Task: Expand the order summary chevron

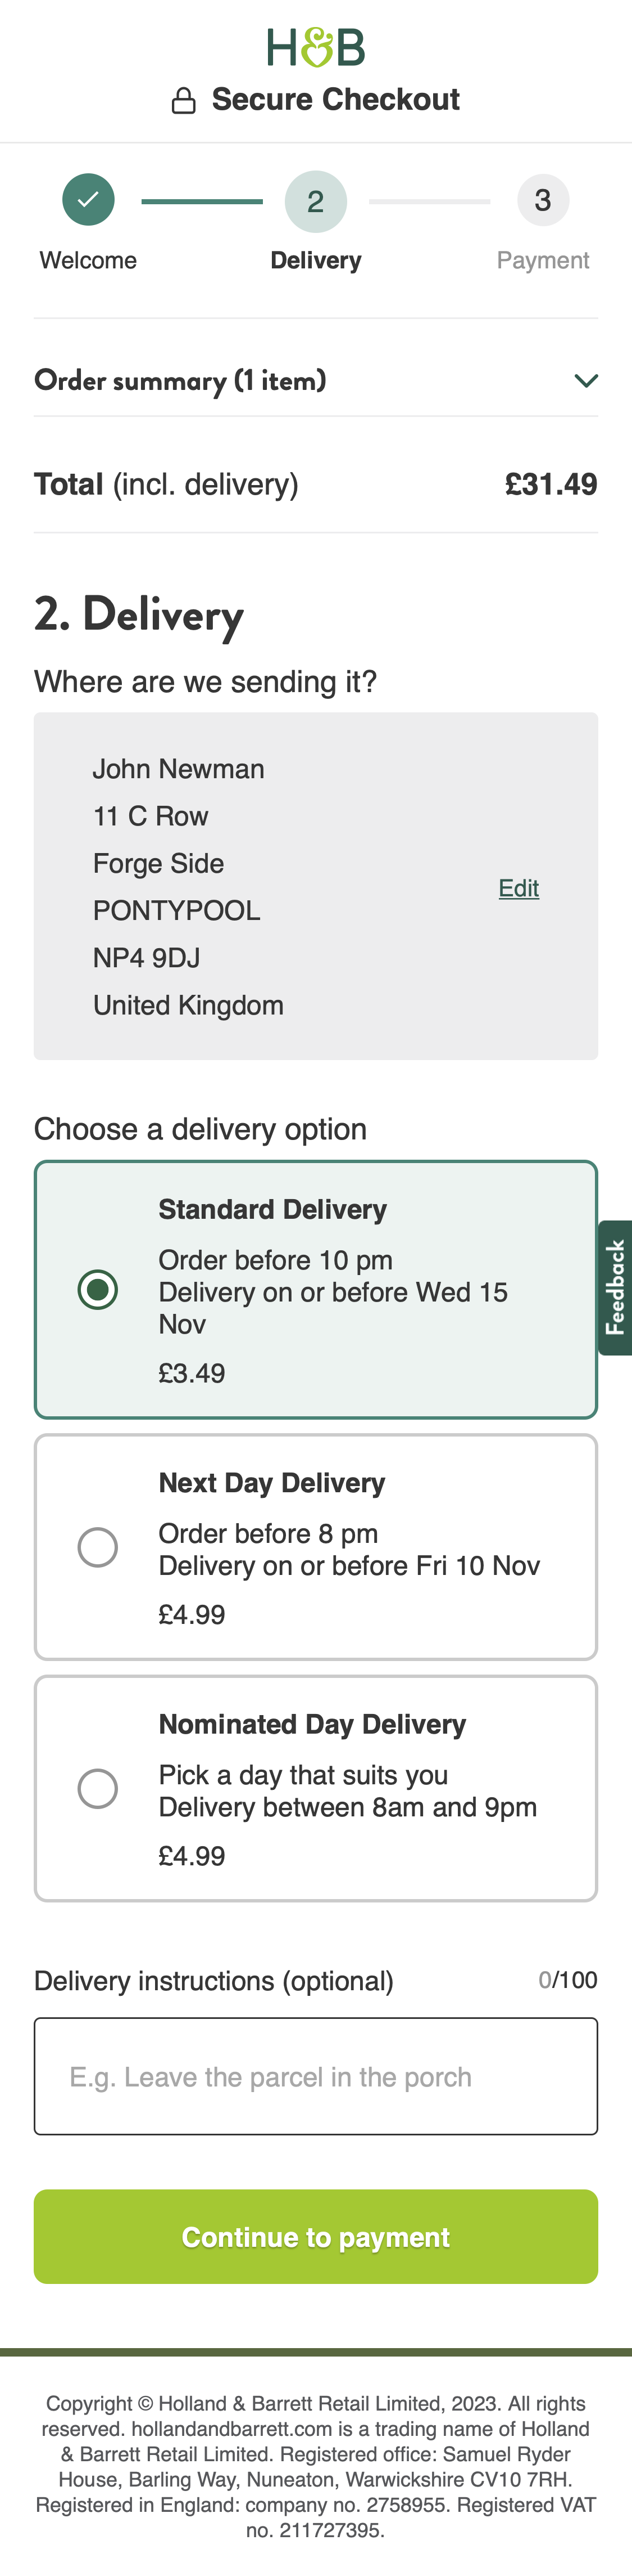Action: [x=586, y=381]
